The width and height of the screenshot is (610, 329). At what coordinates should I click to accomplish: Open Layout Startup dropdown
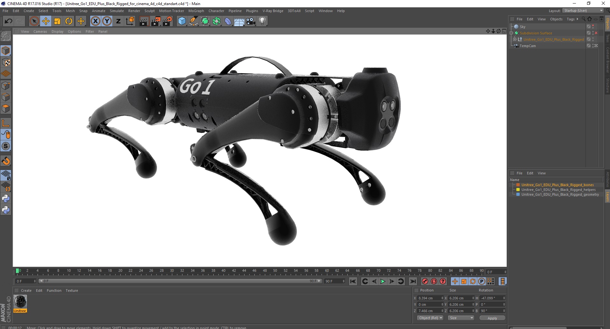(583, 10)
